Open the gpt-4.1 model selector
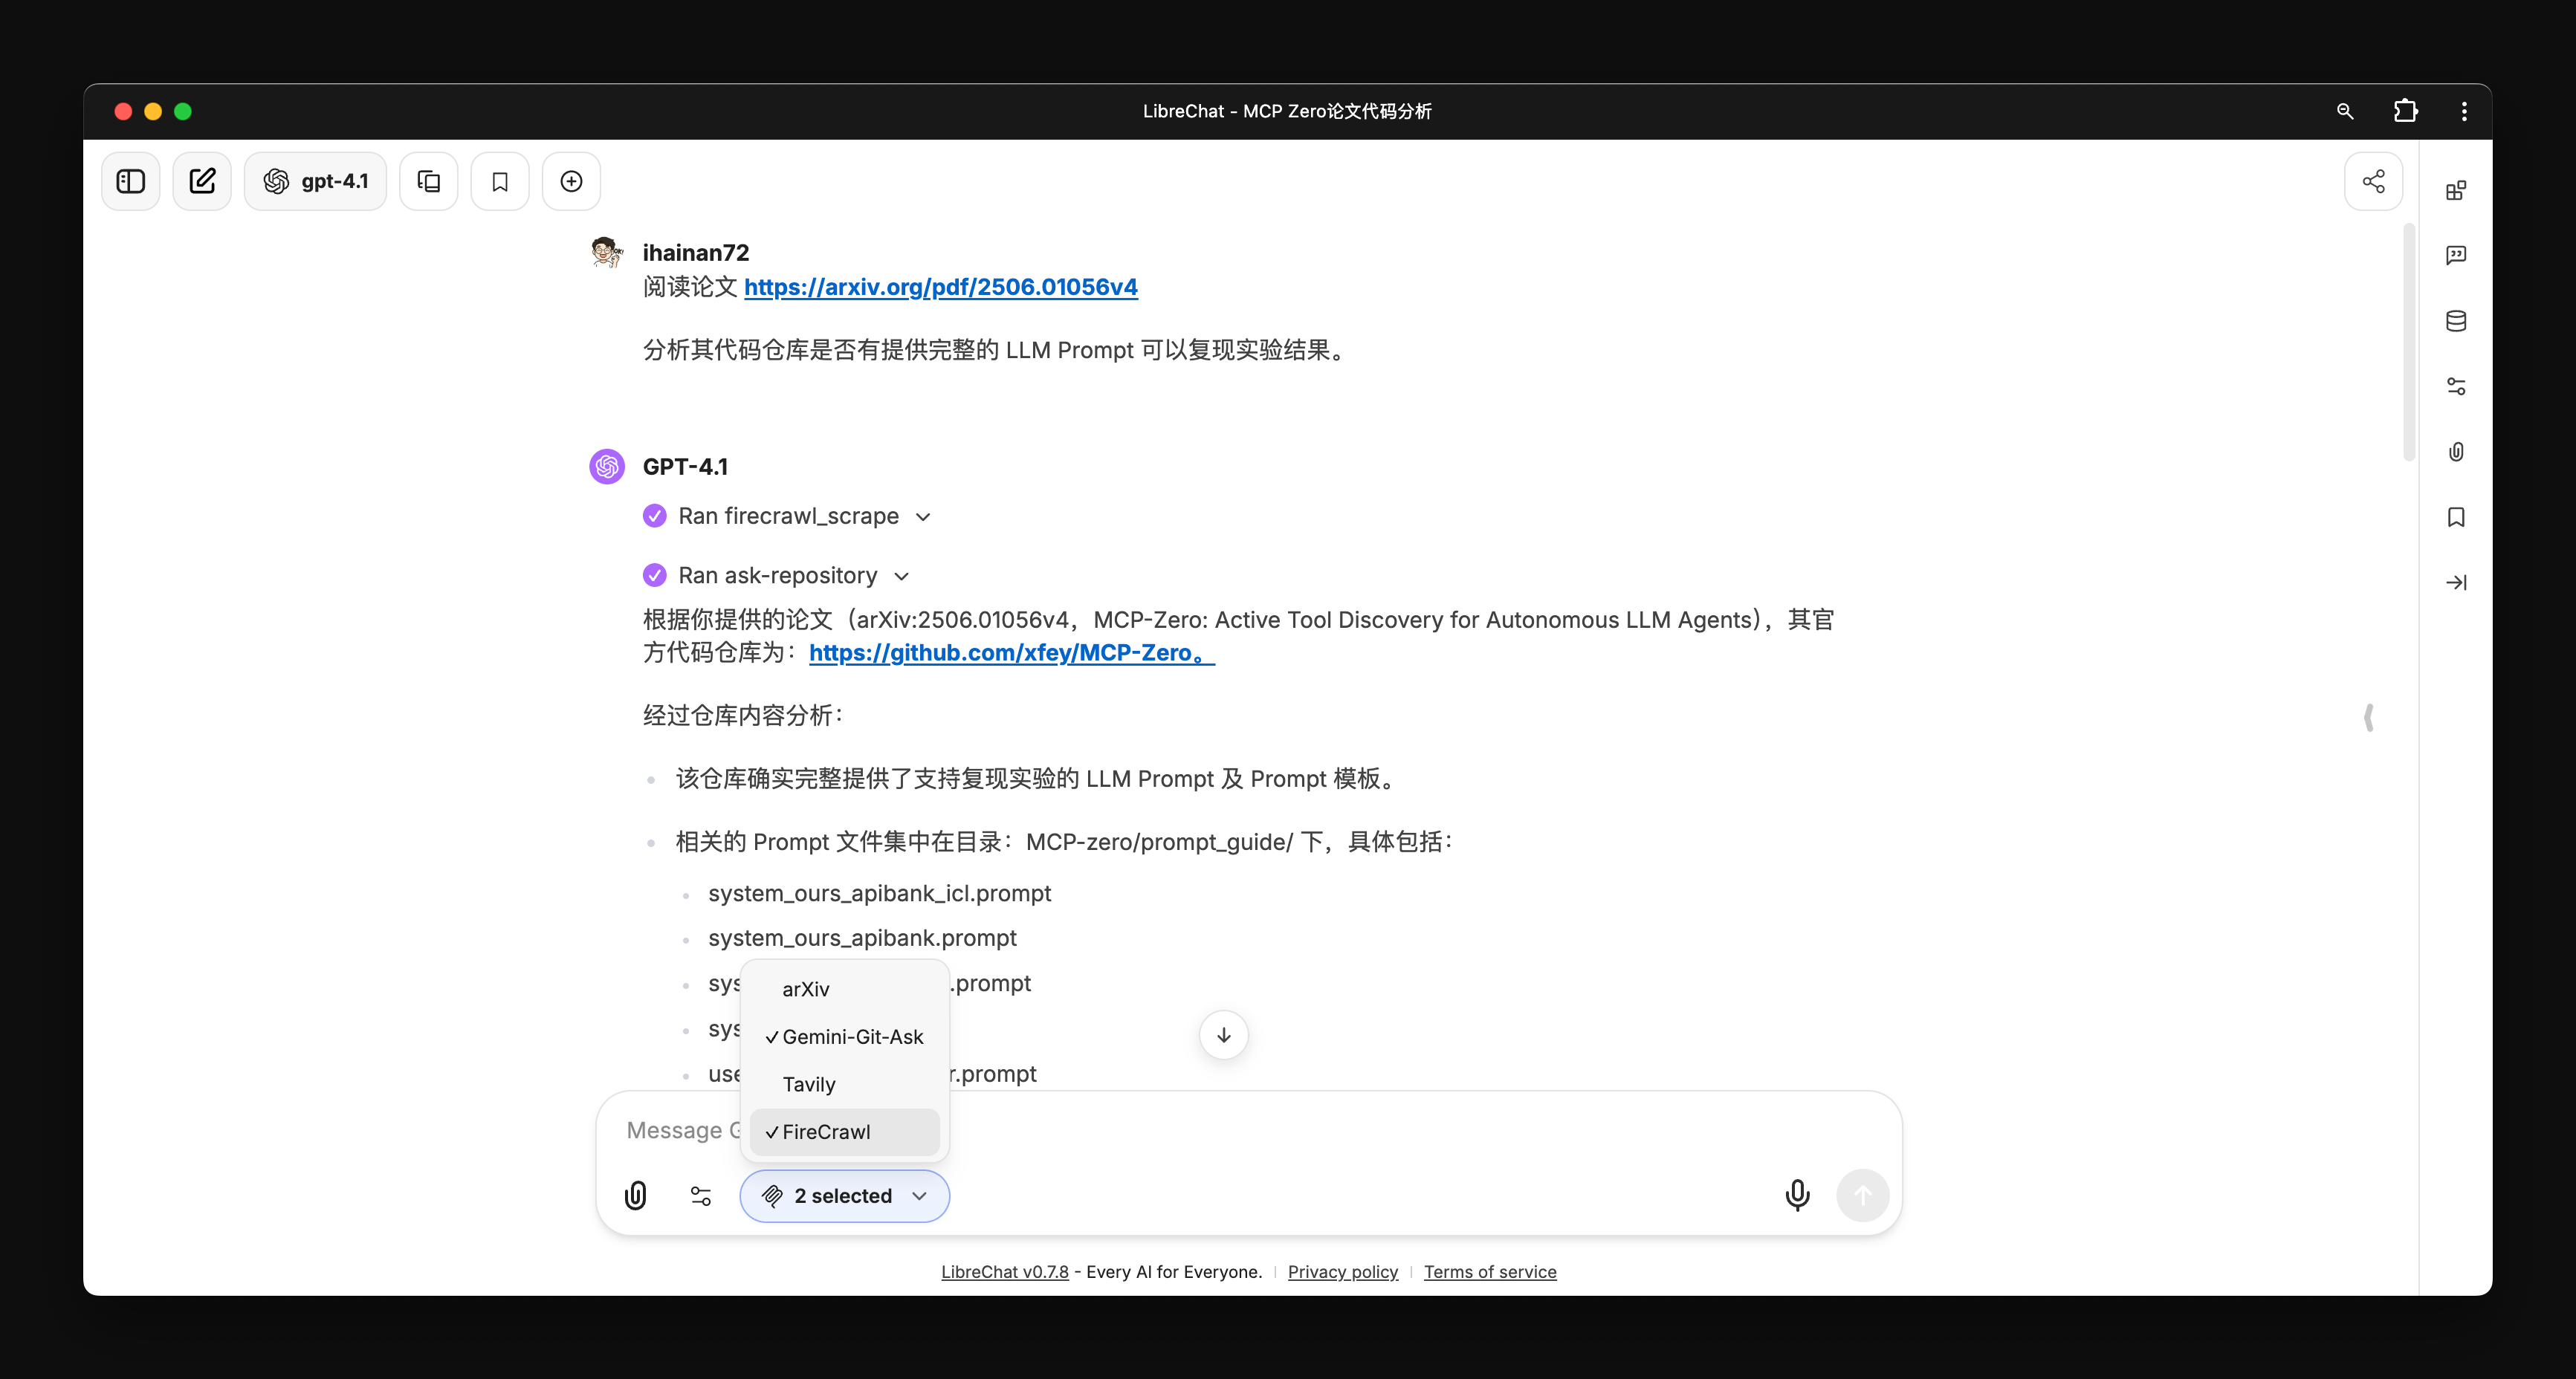 315,181
